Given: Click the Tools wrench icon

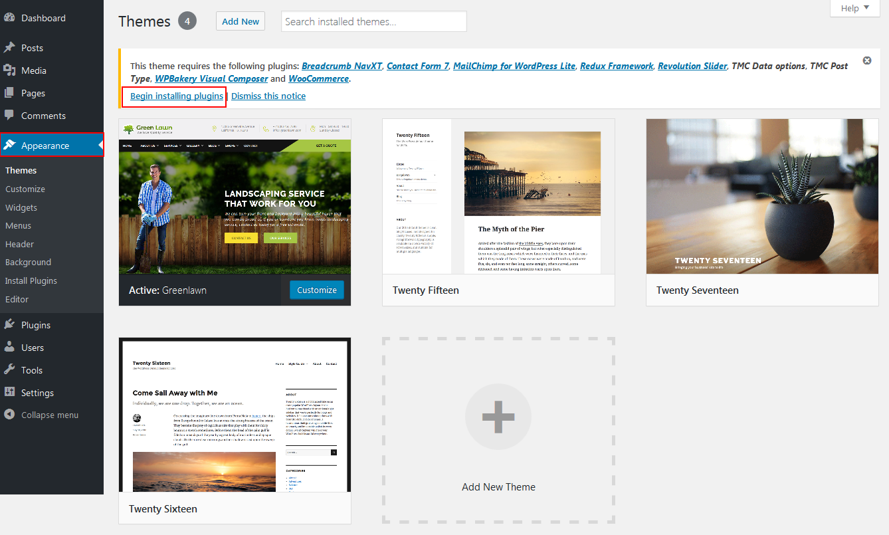Looking at the screenshot, I should (x=9, y=370).
